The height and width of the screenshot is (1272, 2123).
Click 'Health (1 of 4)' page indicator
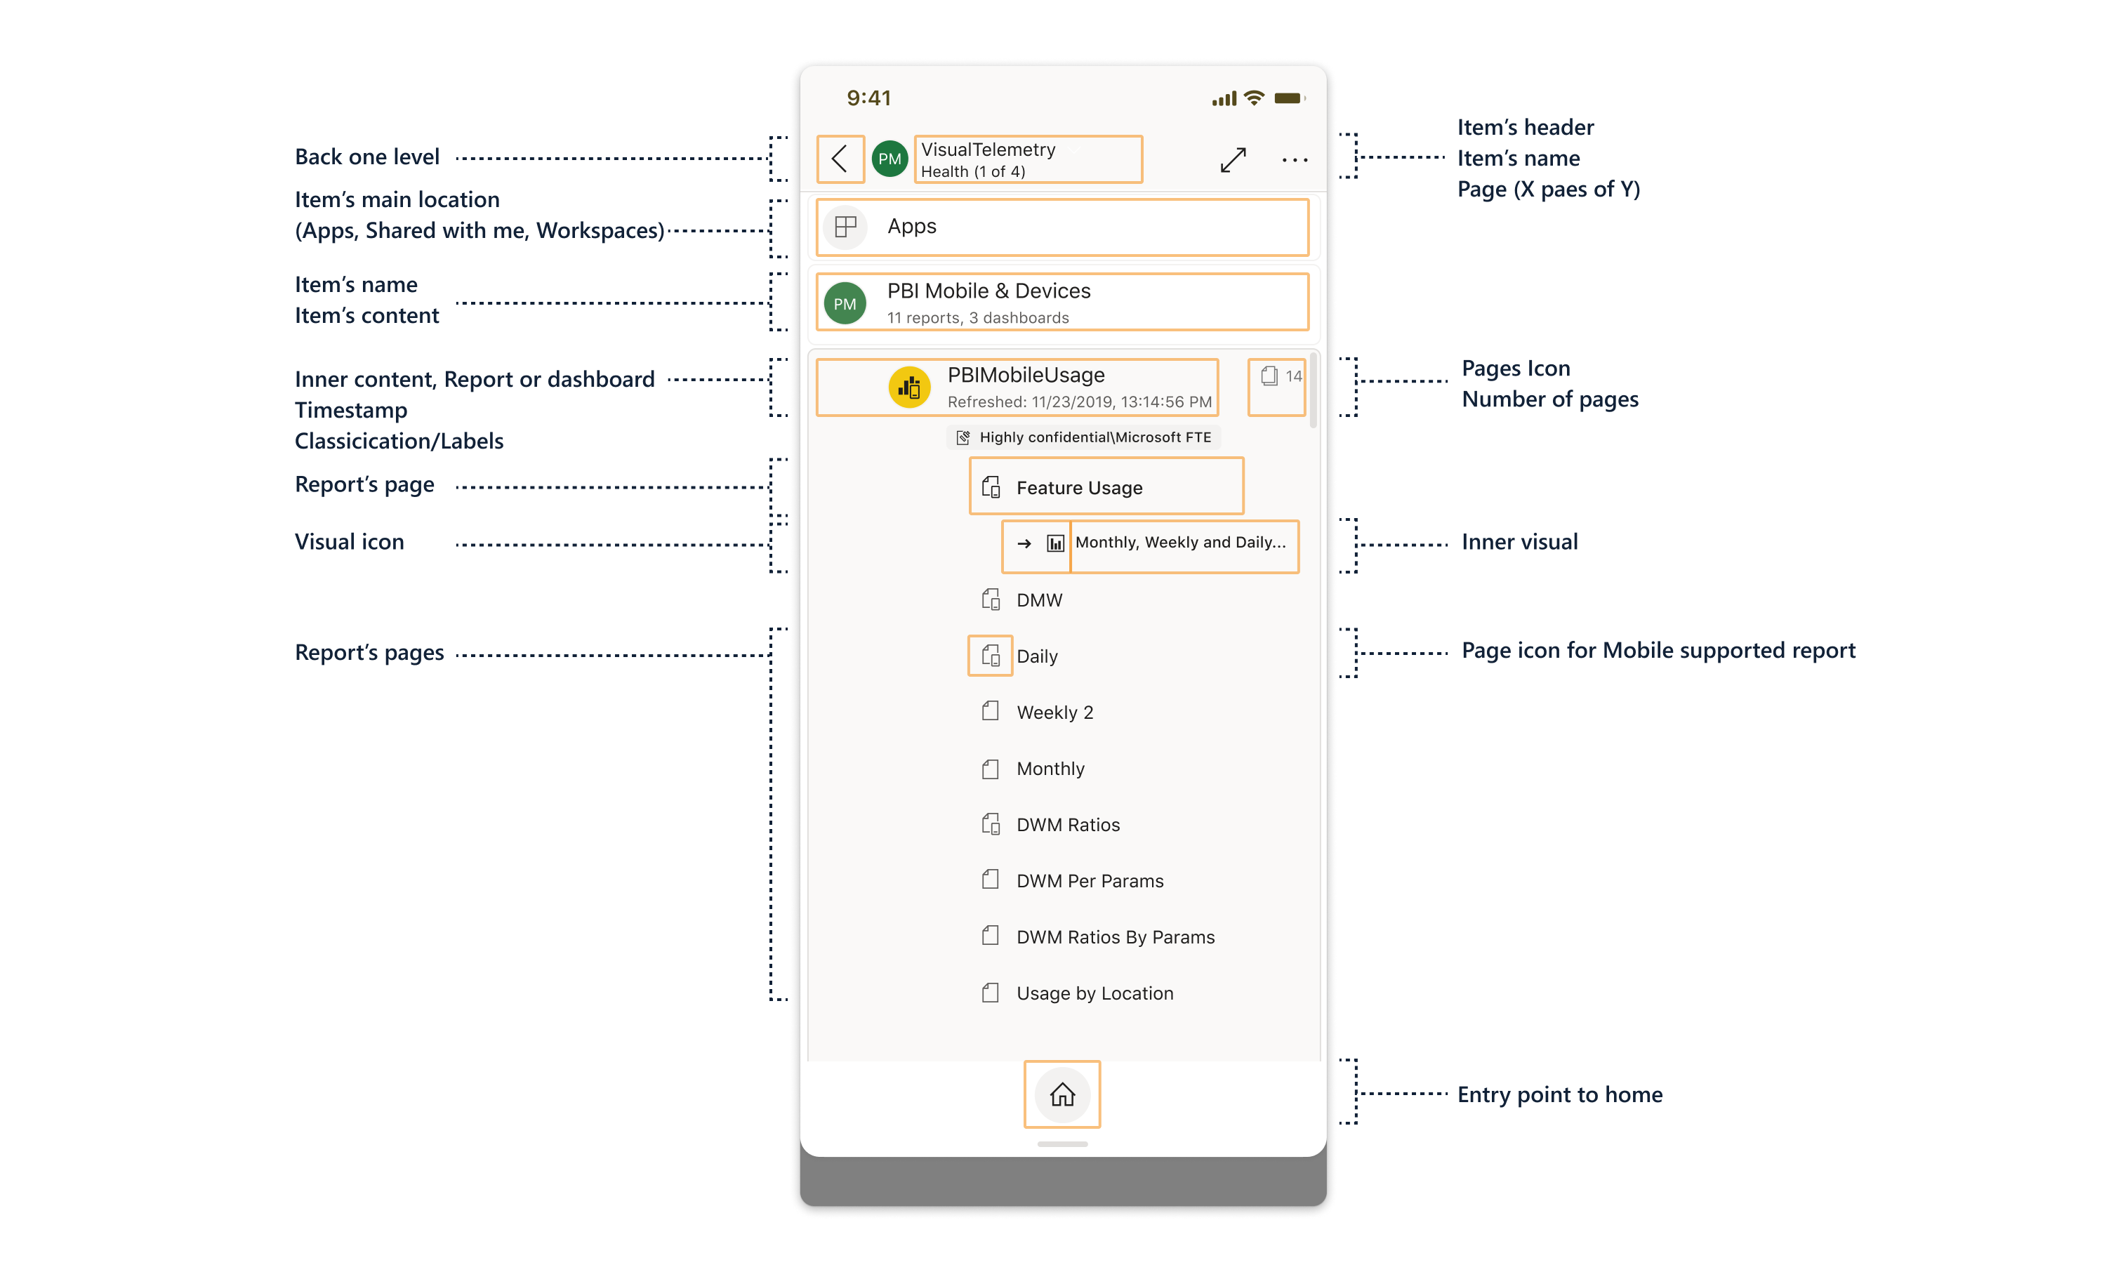point(973,171)
